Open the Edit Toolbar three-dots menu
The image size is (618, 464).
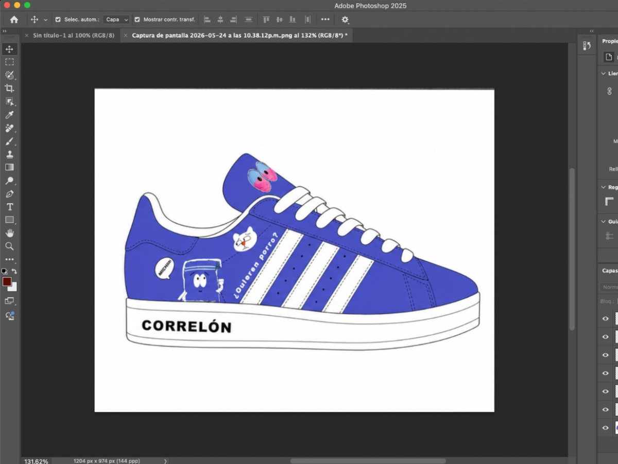9,259
